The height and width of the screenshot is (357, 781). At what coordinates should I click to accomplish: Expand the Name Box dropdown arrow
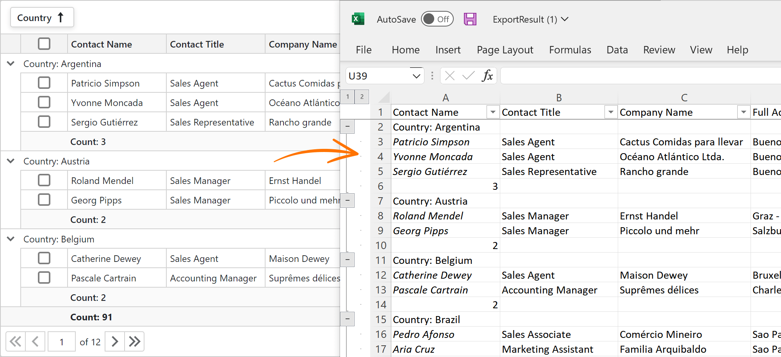pos(416,76)
